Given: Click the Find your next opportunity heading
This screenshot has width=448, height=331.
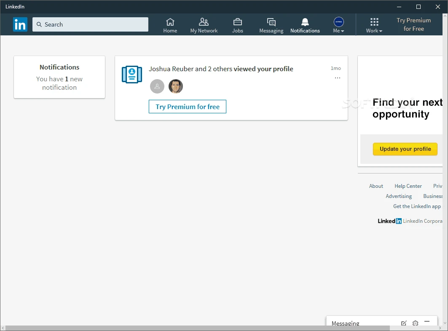Looking at the screenshot, I should pyautogui.click(x=408, y=108).
